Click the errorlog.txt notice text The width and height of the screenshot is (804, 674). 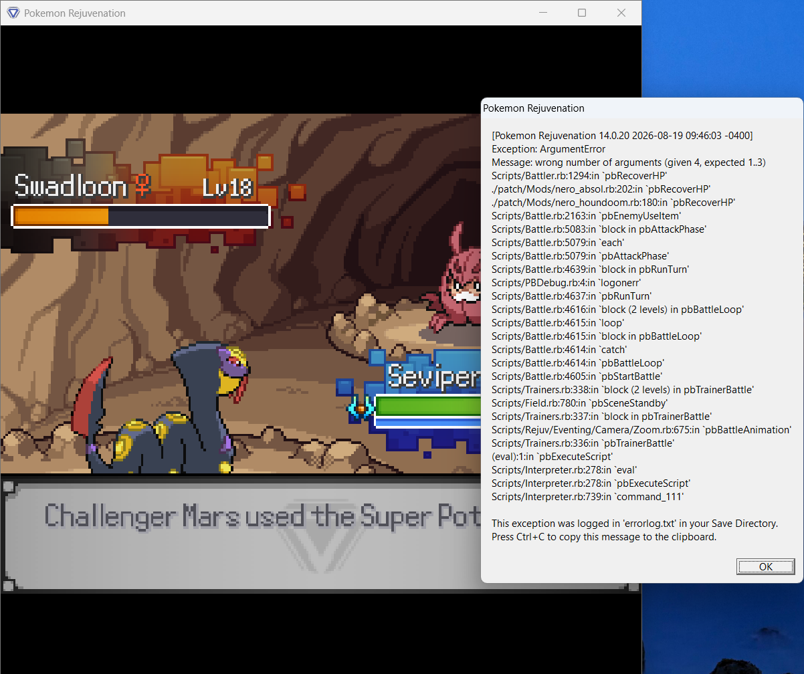pyautogui.click(x=635, y=524)
